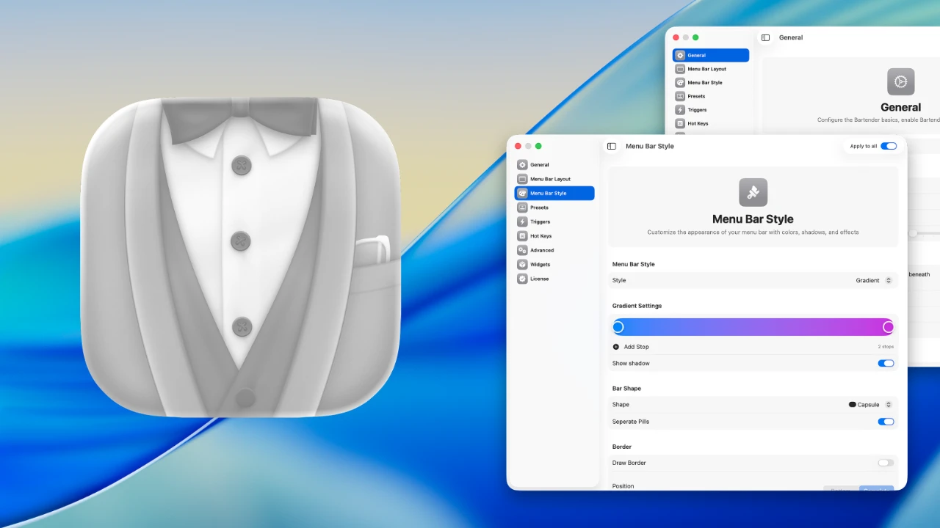Click the Widgets icon in sidebar
The width and height of the screenshot is (940, 528).
[x=522, y=265]
